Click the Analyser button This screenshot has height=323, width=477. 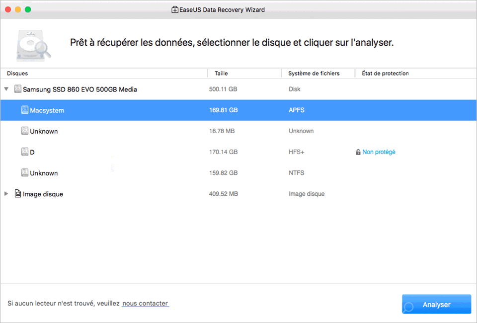(437, 304)
